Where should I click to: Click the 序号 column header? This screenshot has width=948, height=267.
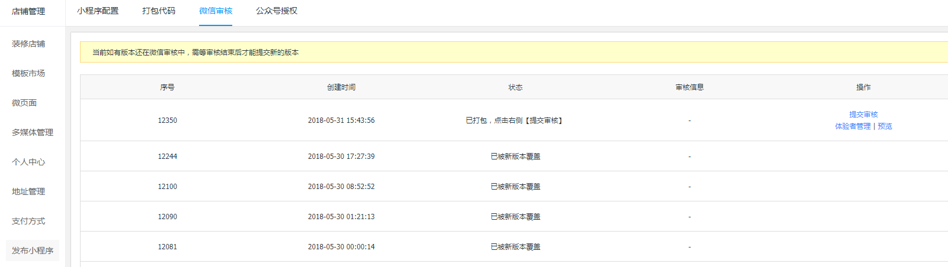click(x=167, y=87)
